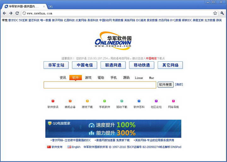Click the page icon in the address bar
This screenshot has width=227, height=162.
pos(24,13)
